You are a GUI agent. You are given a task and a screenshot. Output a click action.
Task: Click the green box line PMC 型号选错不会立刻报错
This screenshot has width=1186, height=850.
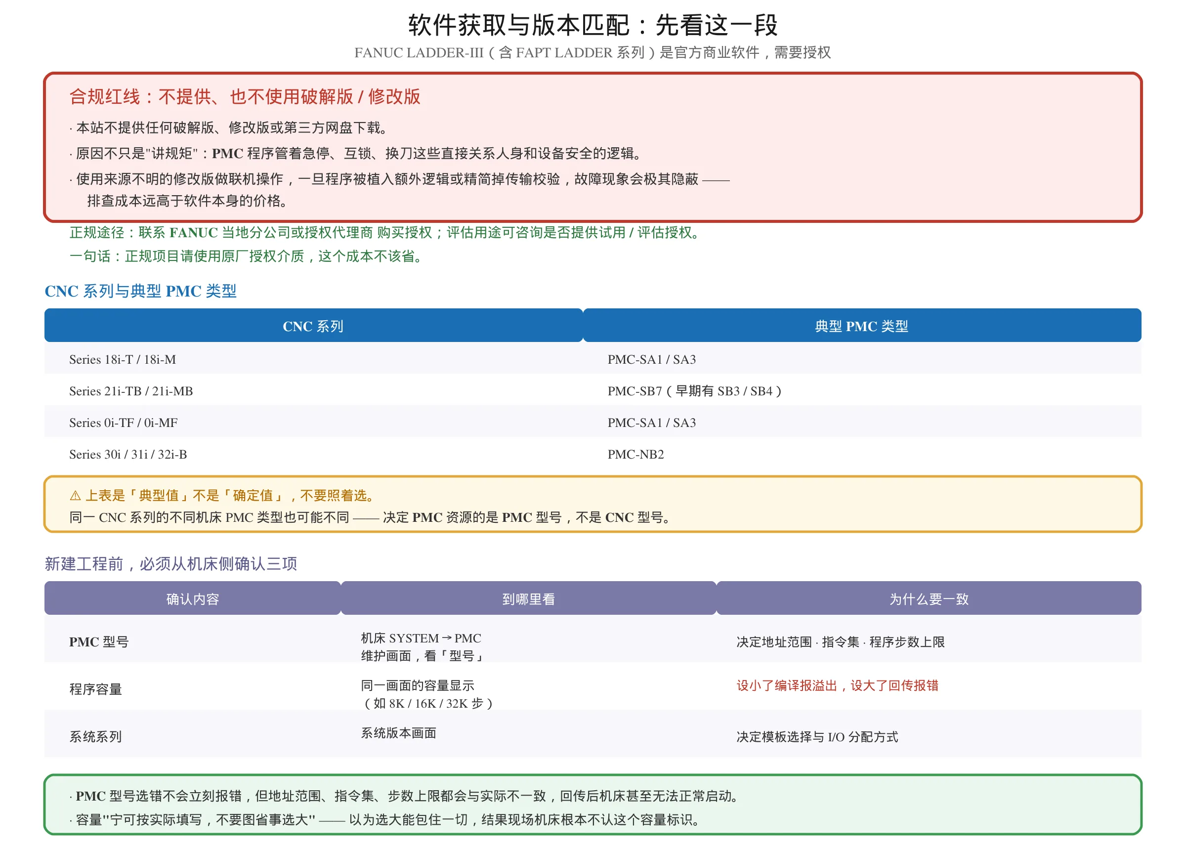click(x=405, y=796)
